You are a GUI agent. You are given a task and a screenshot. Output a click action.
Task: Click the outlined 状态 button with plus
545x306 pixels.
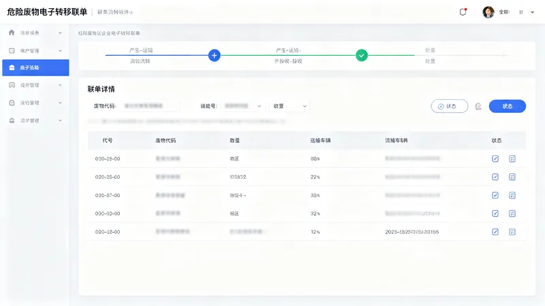click(x=450, y=106)
